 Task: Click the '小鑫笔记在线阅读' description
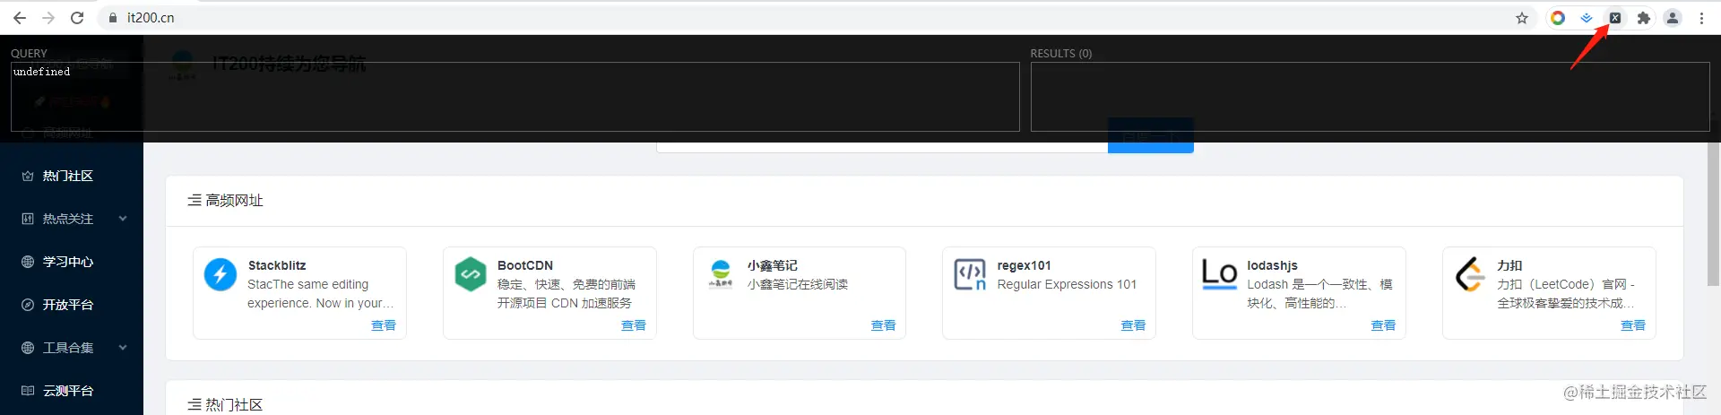click(798, 284)
